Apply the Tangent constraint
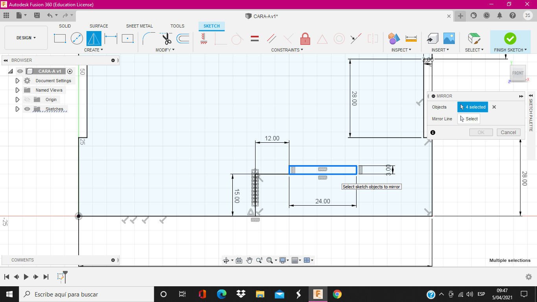 pos(237,39)
